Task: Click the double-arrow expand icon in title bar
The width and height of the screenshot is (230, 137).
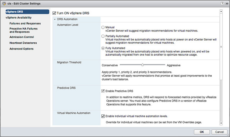Action: pos(227,4)
